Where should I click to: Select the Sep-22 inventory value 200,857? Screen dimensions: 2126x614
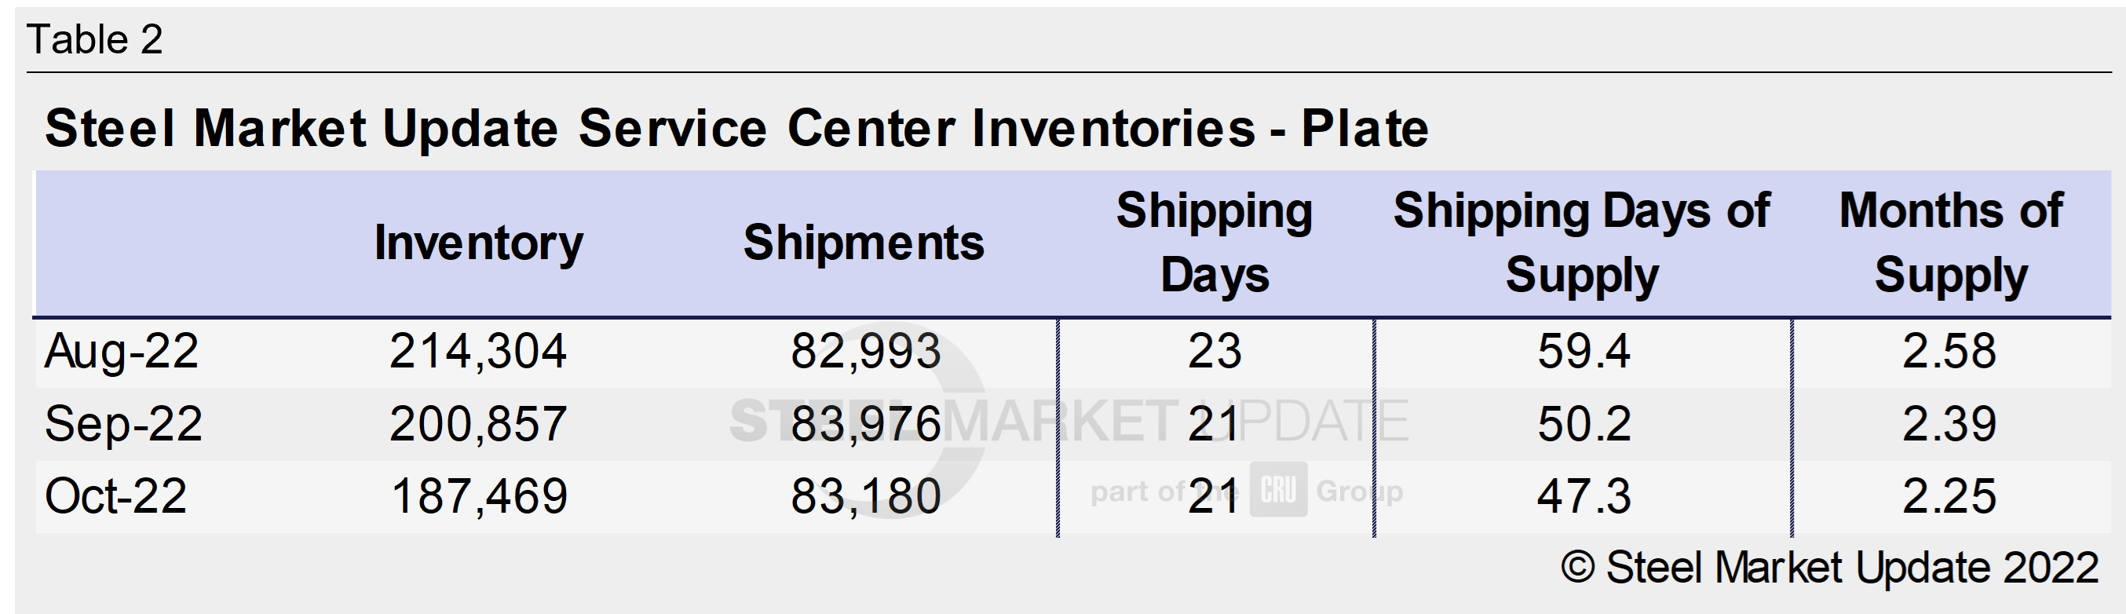click(478, 424)
